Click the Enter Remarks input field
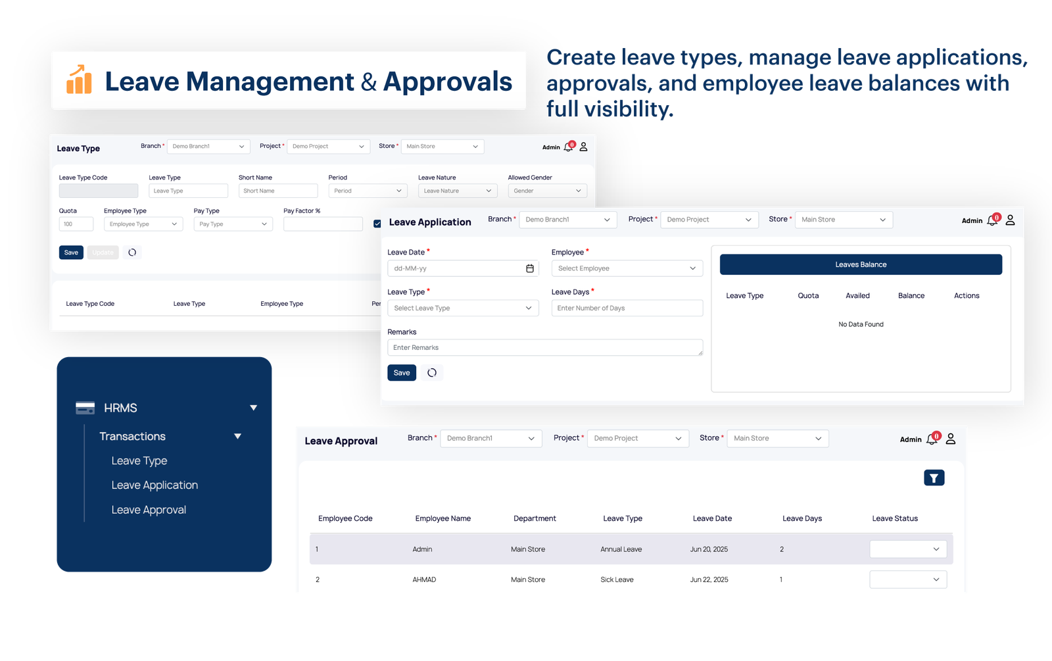This screenshot has height=661, width=1052. pyautogui.click(x=544, y=347)
